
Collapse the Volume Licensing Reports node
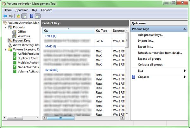5,50
